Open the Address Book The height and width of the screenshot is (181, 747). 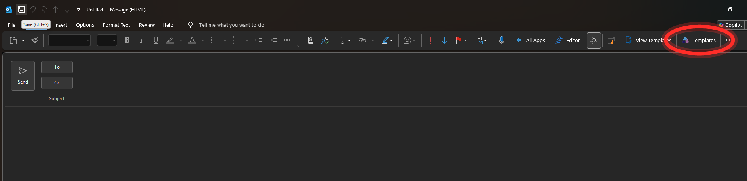[311, 40]
